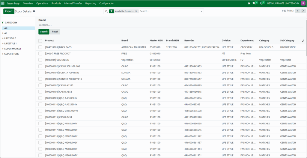Click the Master HSN 08105000 cell

pos(155,60)
